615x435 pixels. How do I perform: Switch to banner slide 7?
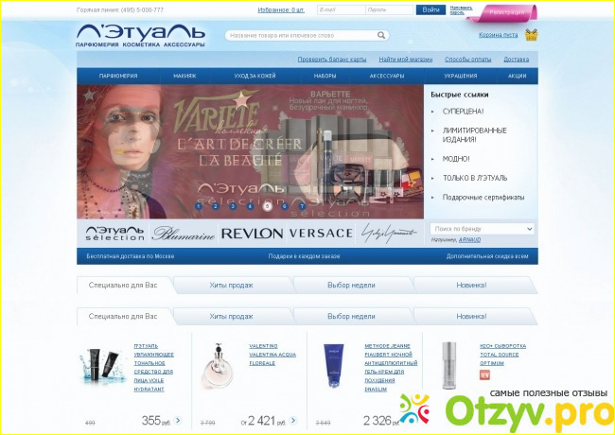pos(302,205)
